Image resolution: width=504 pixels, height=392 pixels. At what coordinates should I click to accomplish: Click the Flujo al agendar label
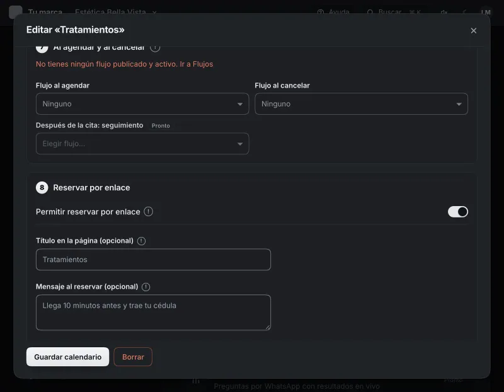coord(62,86)
